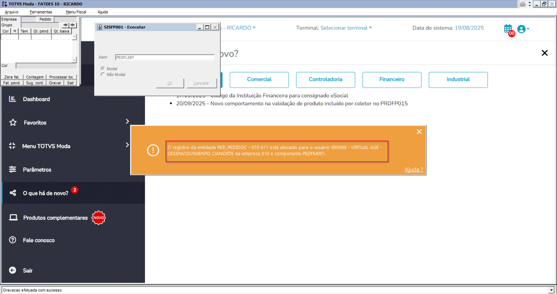The image size is (557, 294).
Task: Click the Qt. pend. column header
Action: pyautogui.click(x=41, y=31)
